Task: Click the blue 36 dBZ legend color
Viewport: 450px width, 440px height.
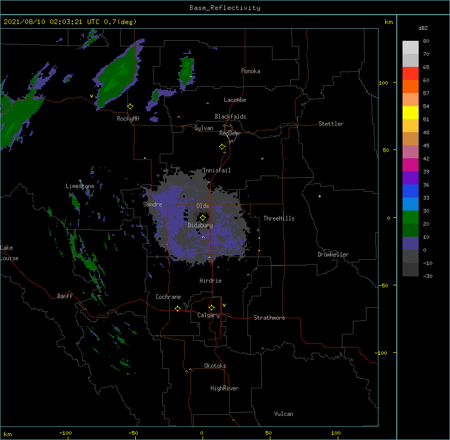Action: [410, 191]
